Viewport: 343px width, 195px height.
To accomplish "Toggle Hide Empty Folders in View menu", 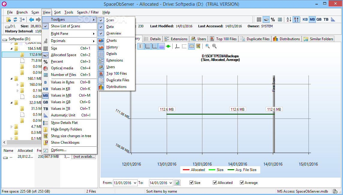I will (x=70, y=129).
